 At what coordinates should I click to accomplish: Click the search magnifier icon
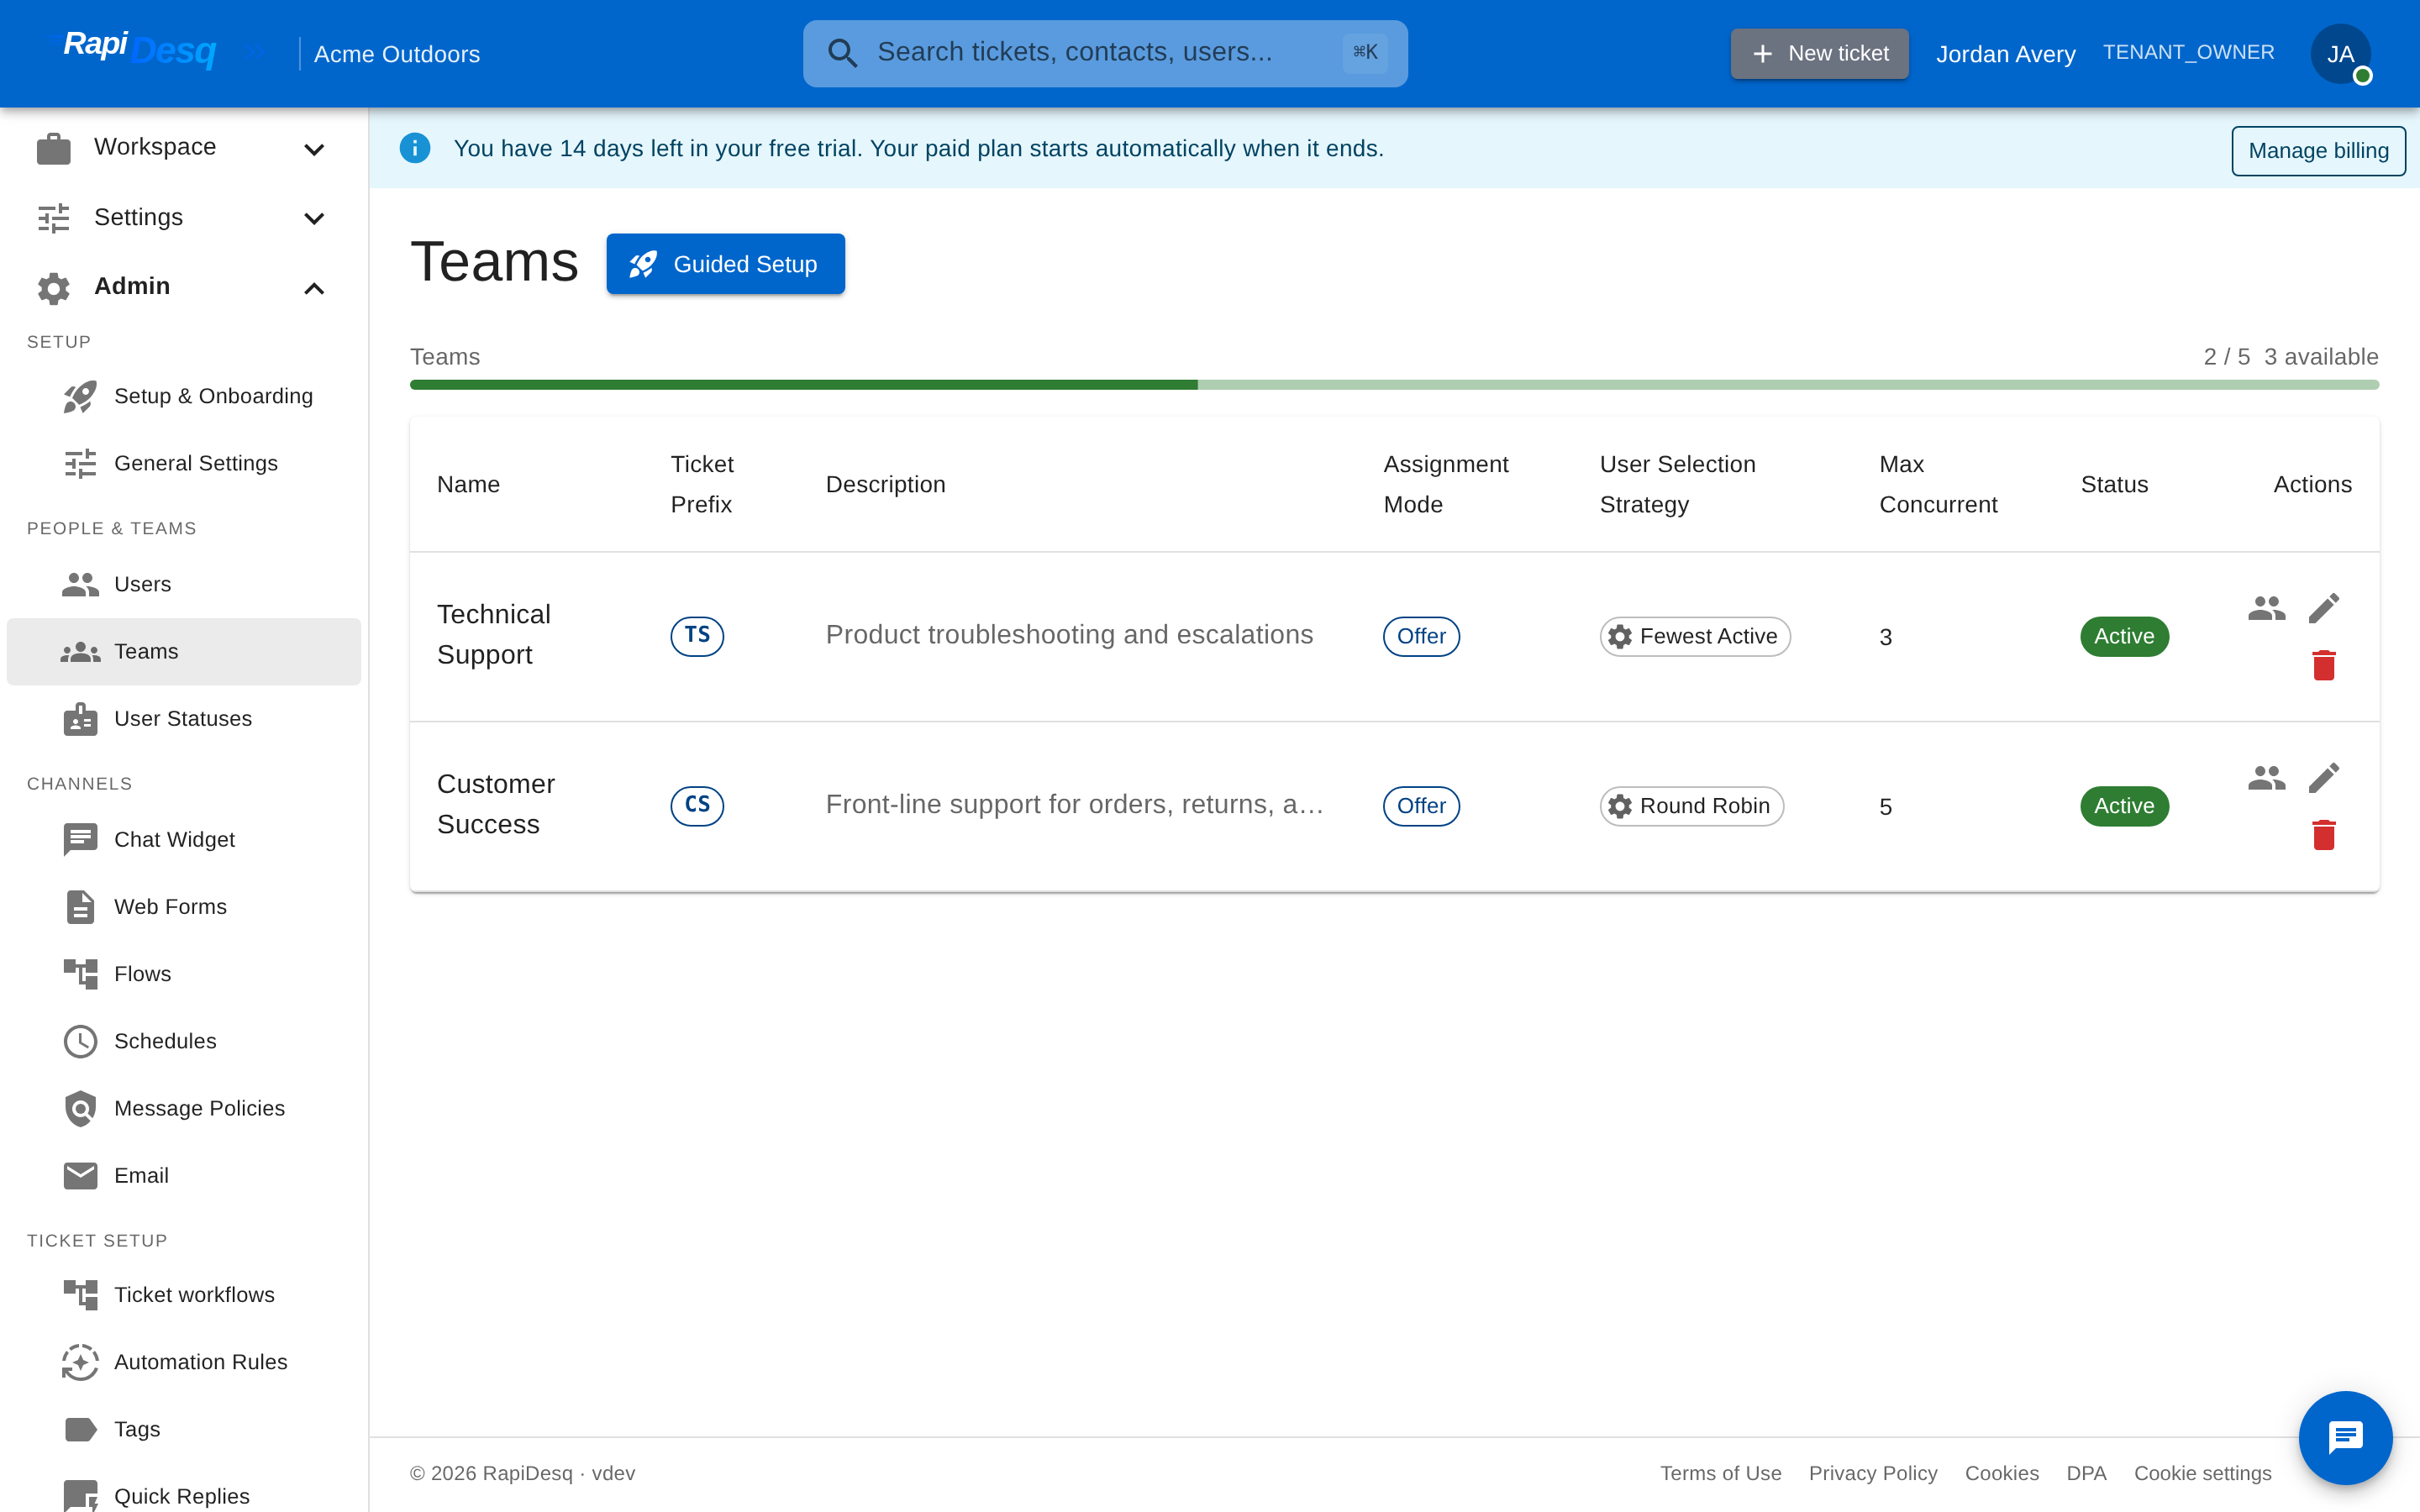(842, 53)
